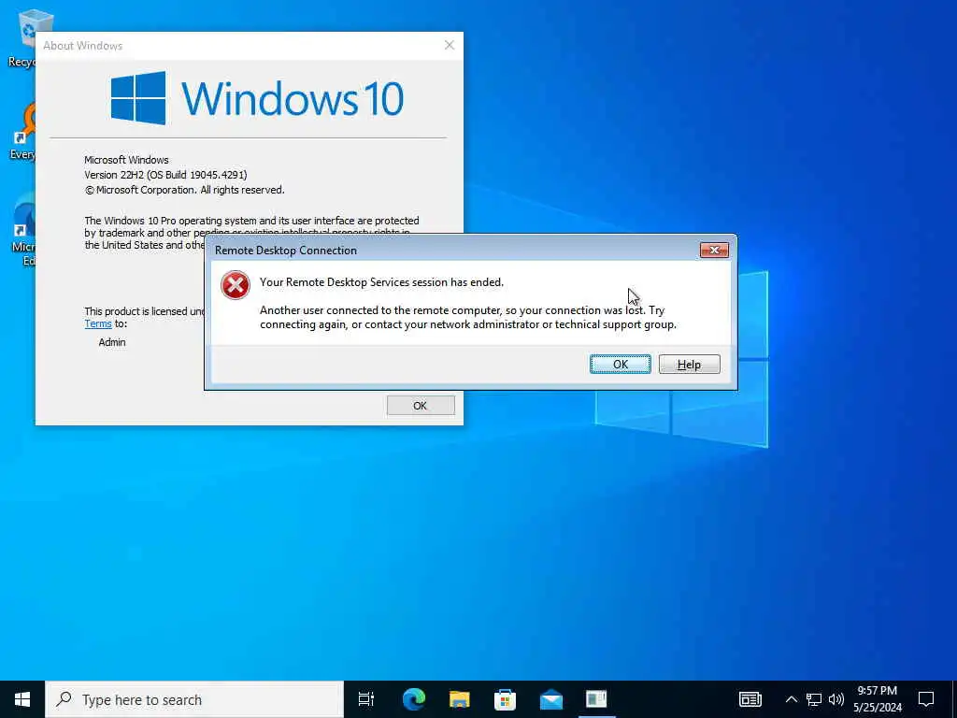Open News and interests taskbar widget
The width and height of the screenshot is (957, 718).
[750, 699]
